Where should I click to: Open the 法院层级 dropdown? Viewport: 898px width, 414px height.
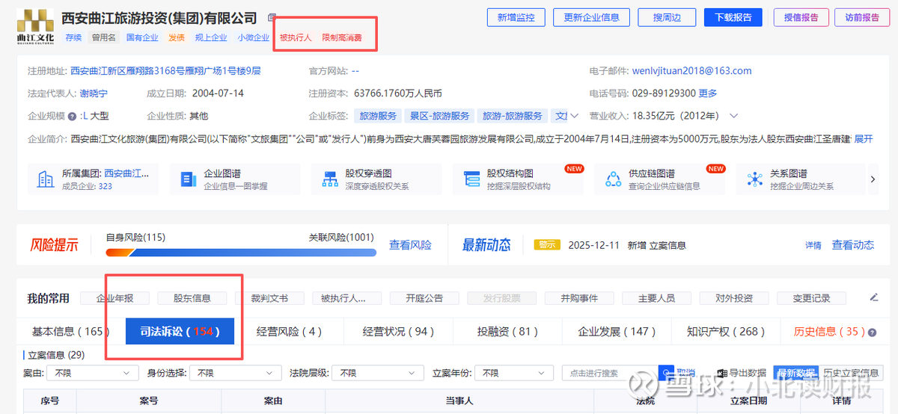coord(376,372)
